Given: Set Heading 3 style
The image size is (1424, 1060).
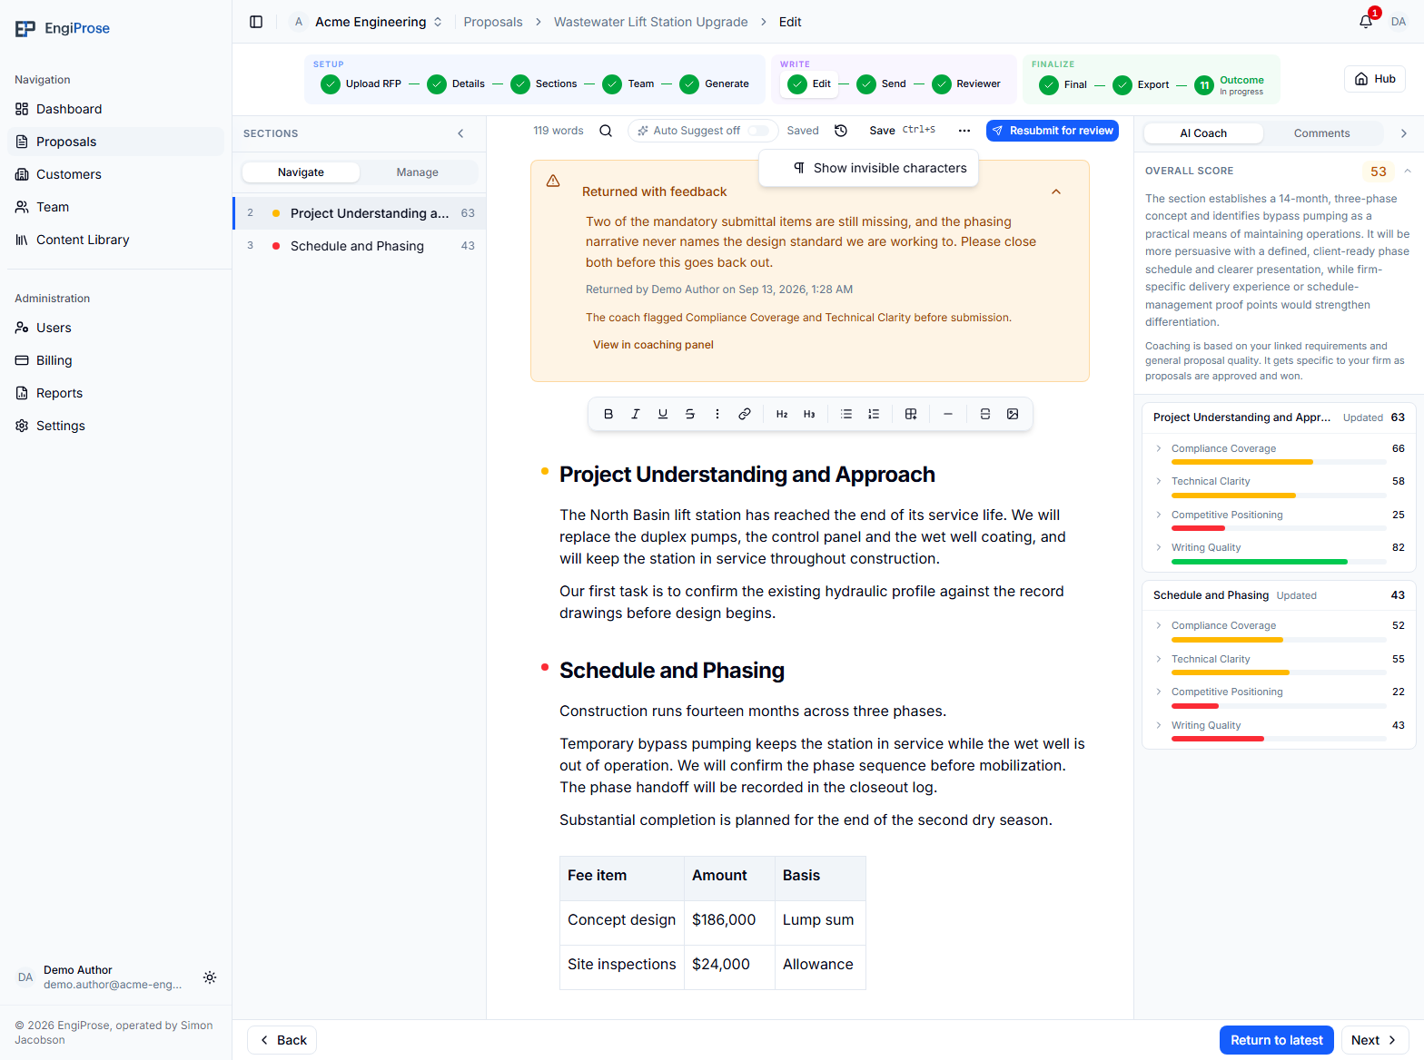Looking at the screenshot, I should (x=809, y=414).
